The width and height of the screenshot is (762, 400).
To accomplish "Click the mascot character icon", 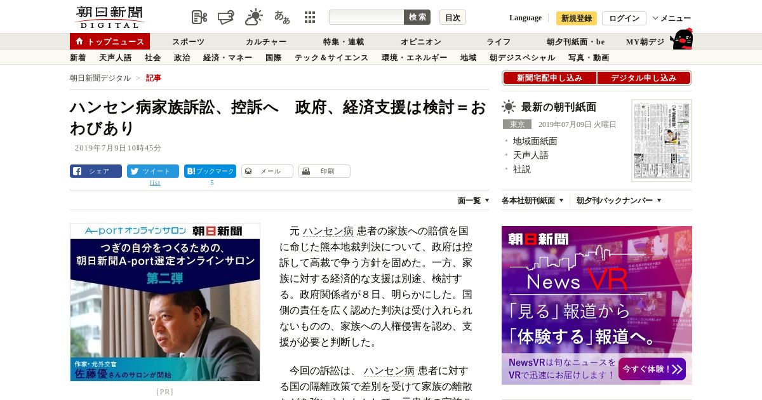I will click(681, 39).
